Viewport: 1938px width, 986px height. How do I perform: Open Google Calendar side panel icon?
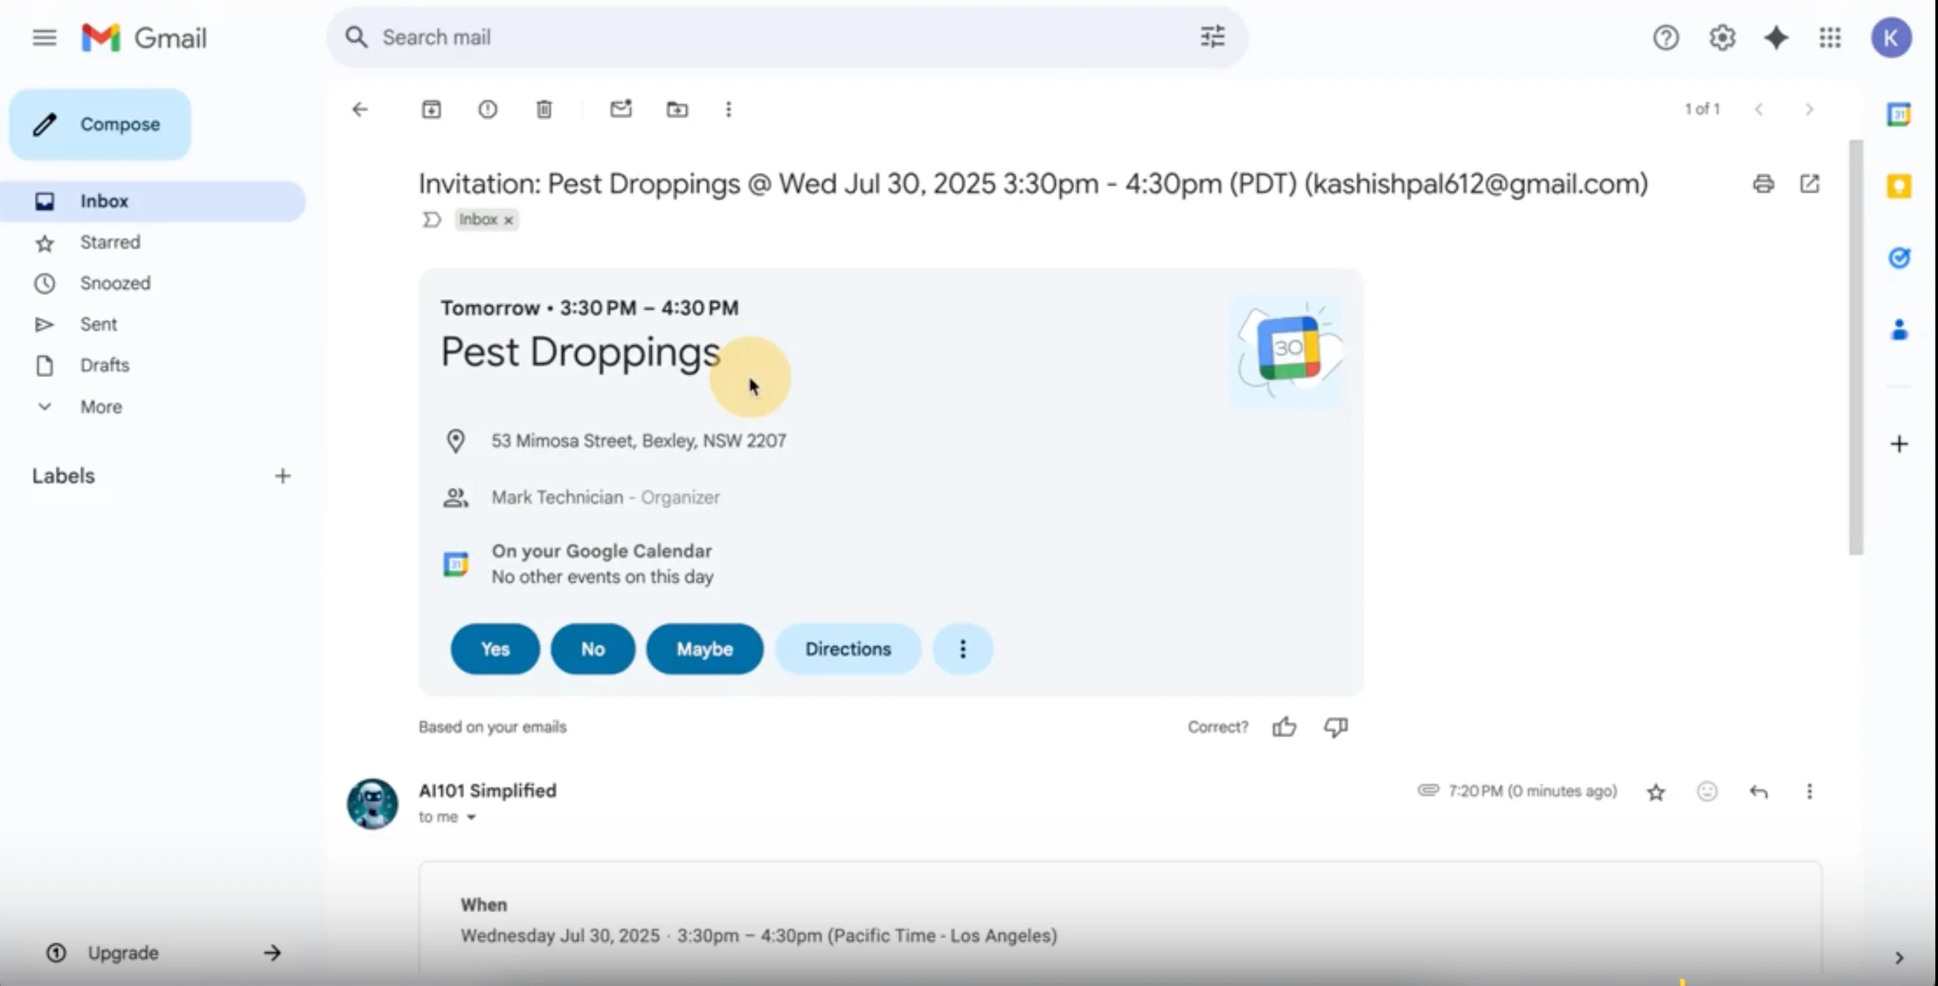[1899, 115]
